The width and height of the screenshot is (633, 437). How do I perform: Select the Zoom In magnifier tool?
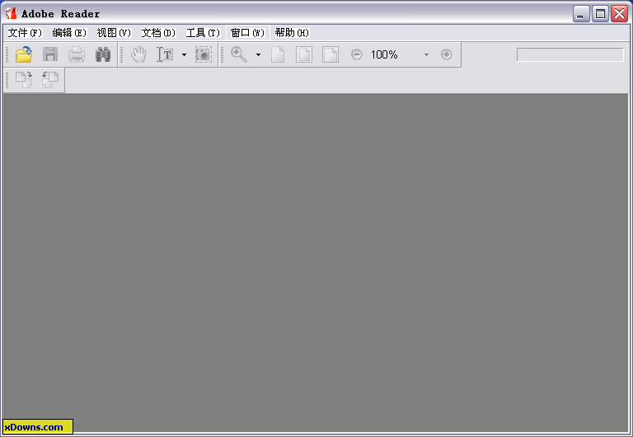[x=238, y=54]
